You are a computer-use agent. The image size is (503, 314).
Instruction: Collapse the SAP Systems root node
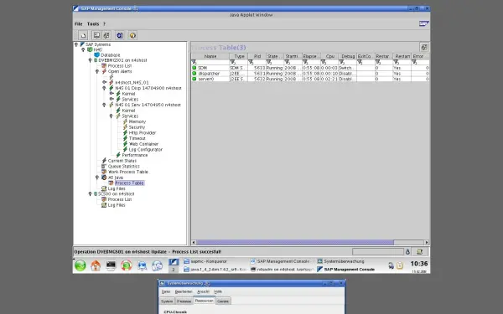[x=76, y=44]
